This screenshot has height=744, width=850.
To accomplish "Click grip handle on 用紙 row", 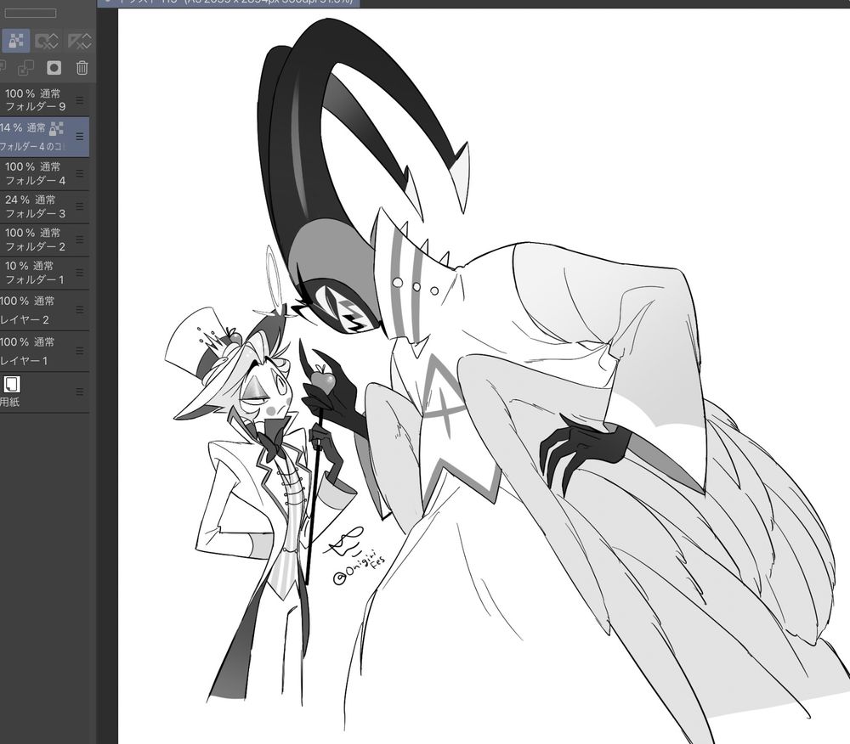I will [80, 392].
